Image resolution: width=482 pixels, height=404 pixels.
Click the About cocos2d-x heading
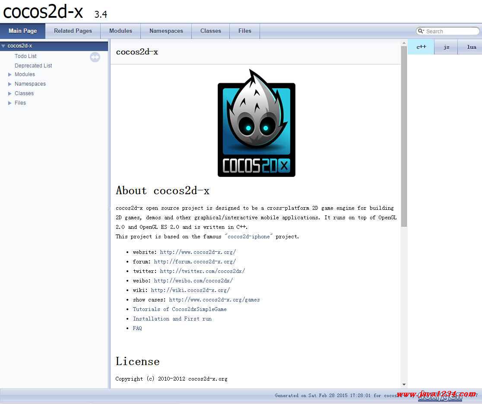coord(163,191)
